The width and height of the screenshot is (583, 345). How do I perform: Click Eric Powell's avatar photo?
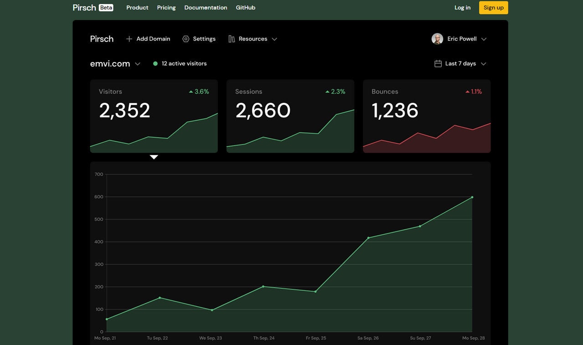(437, 39)
